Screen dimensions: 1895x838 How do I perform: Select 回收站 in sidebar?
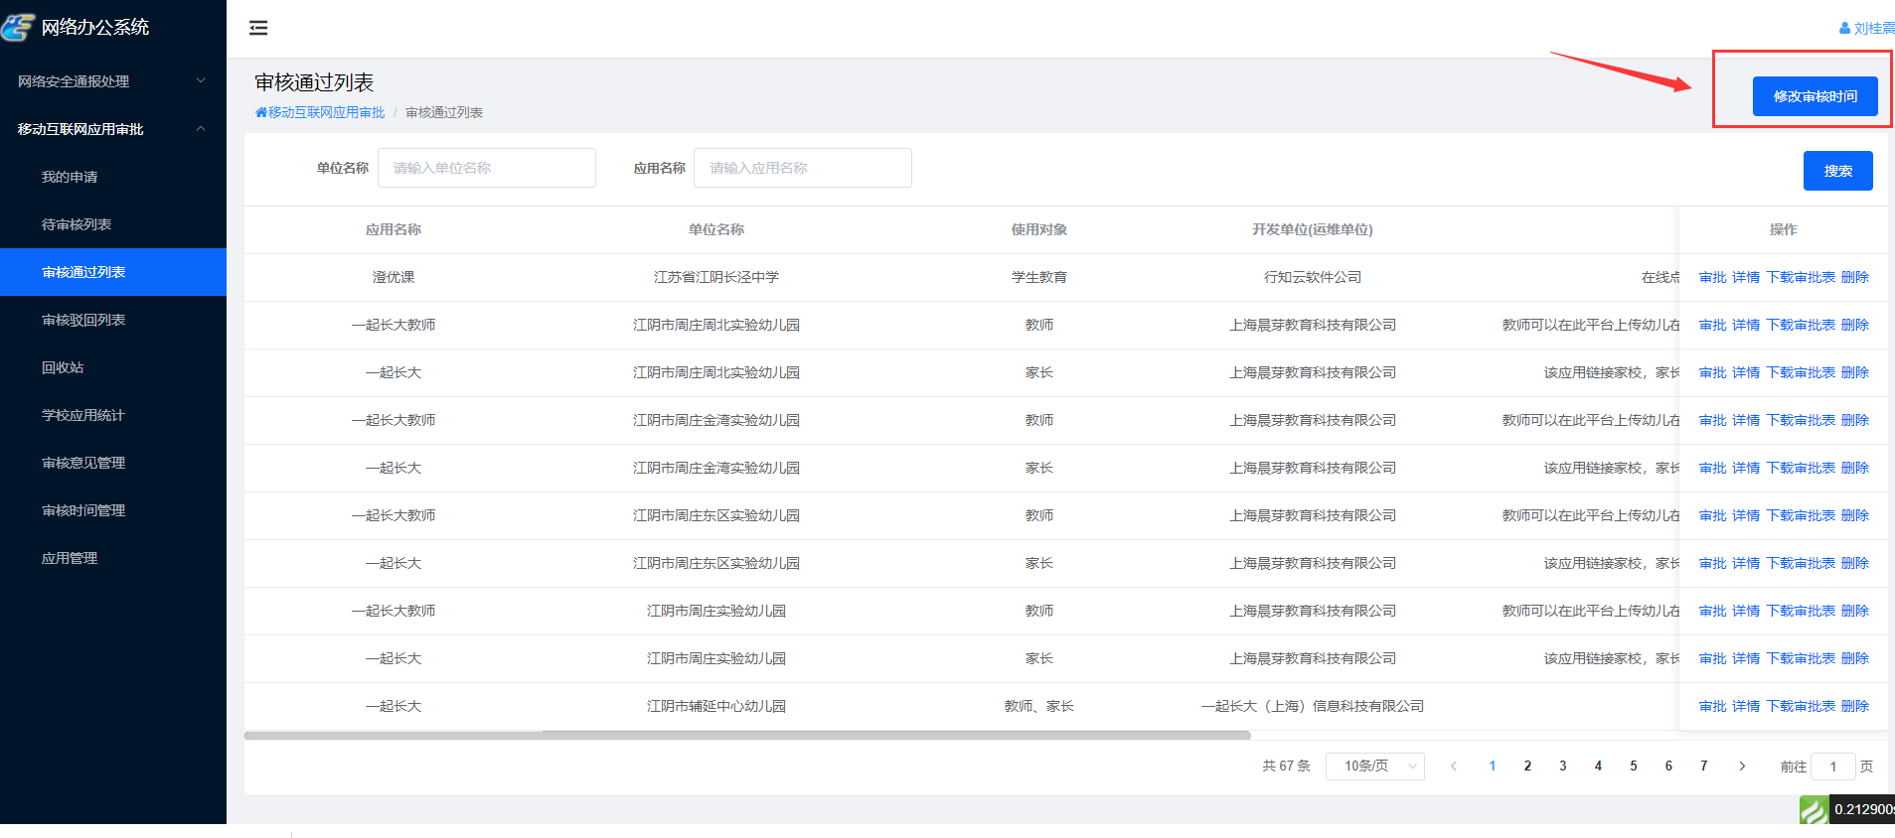point(63,367)
